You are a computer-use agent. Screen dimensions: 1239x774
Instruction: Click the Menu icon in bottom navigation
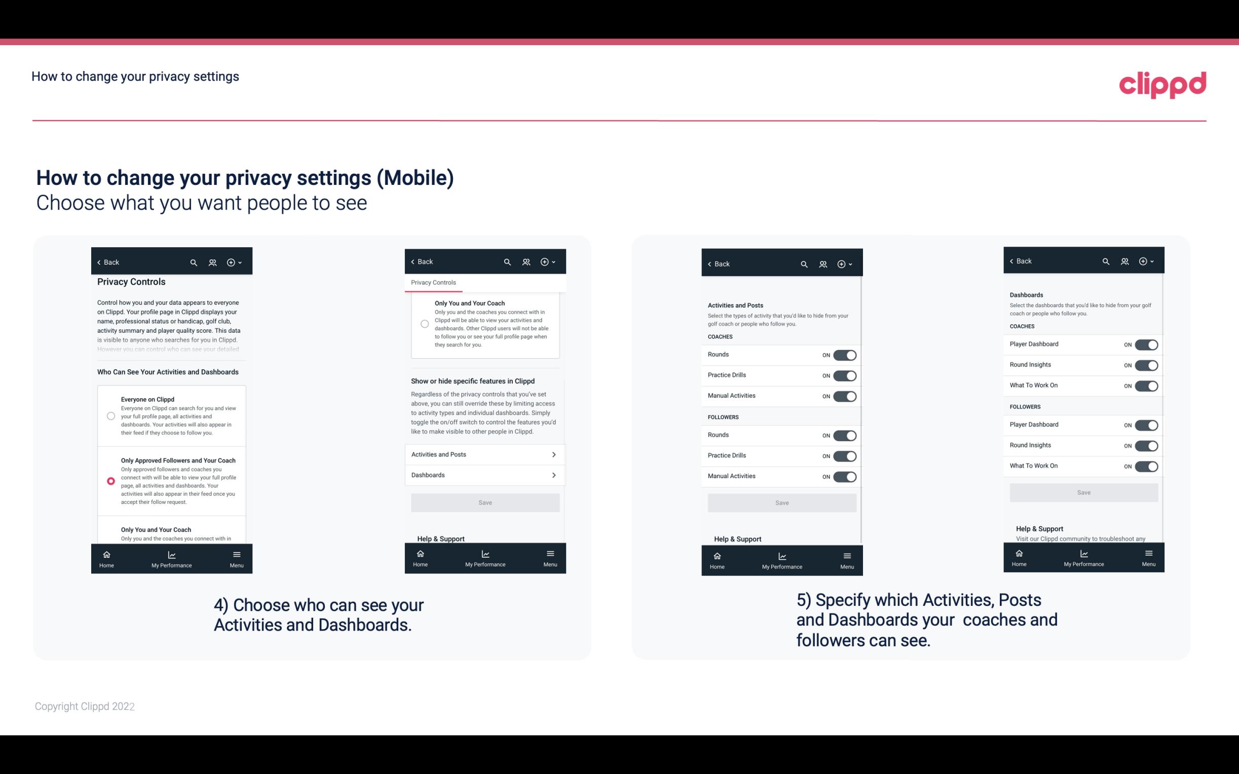(236, 554)
